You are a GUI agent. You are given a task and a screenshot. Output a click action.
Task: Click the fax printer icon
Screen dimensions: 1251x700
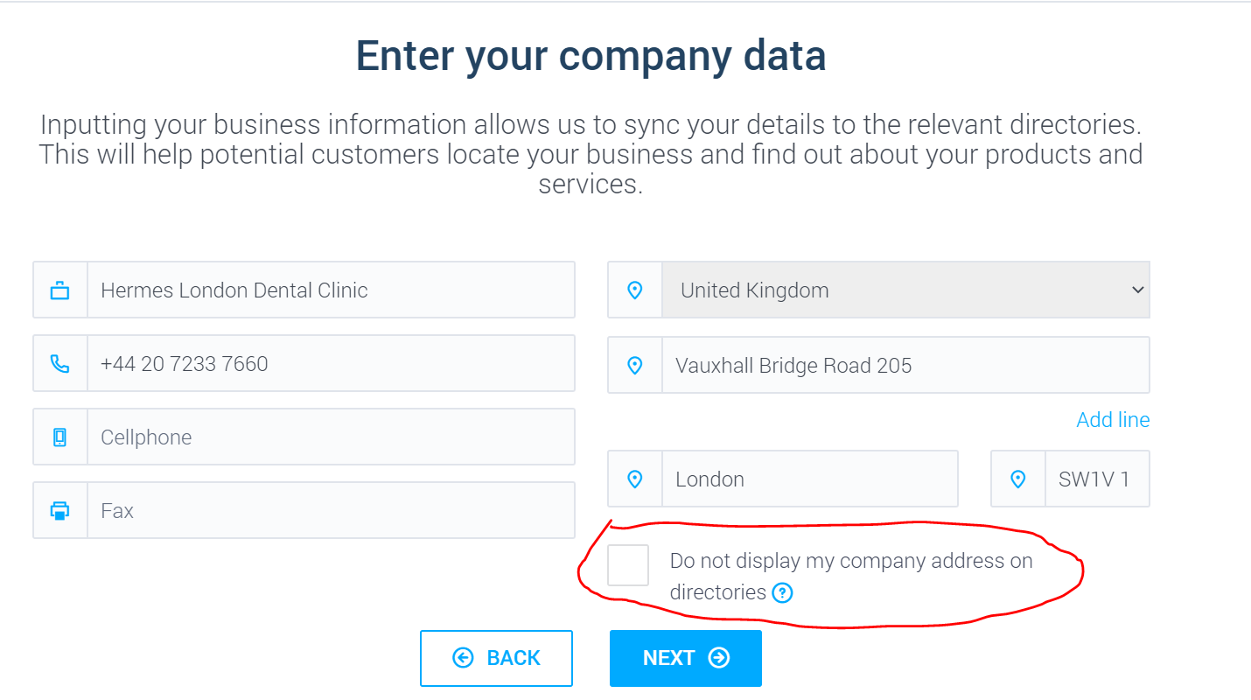(x=59, y=511)
